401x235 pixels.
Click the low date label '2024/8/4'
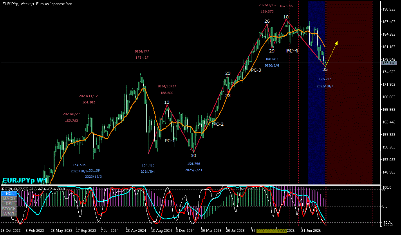(x=148, y=172)
